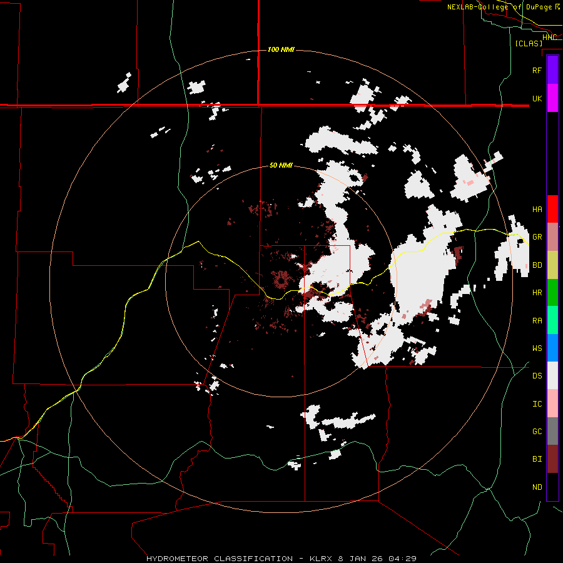Click the 50 NMI range ring label

pos(281,166)
